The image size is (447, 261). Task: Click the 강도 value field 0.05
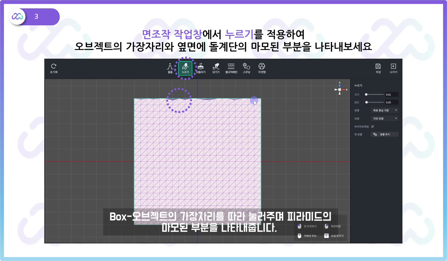pos(392,102)
